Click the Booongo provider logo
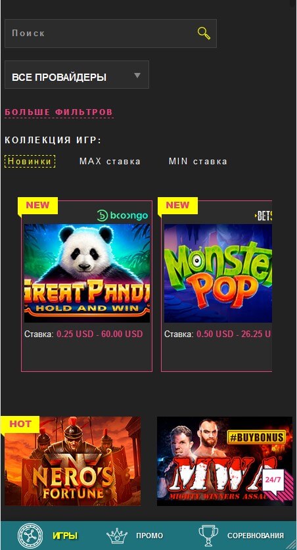Screen dimensions: 297x550 point(122,216)
